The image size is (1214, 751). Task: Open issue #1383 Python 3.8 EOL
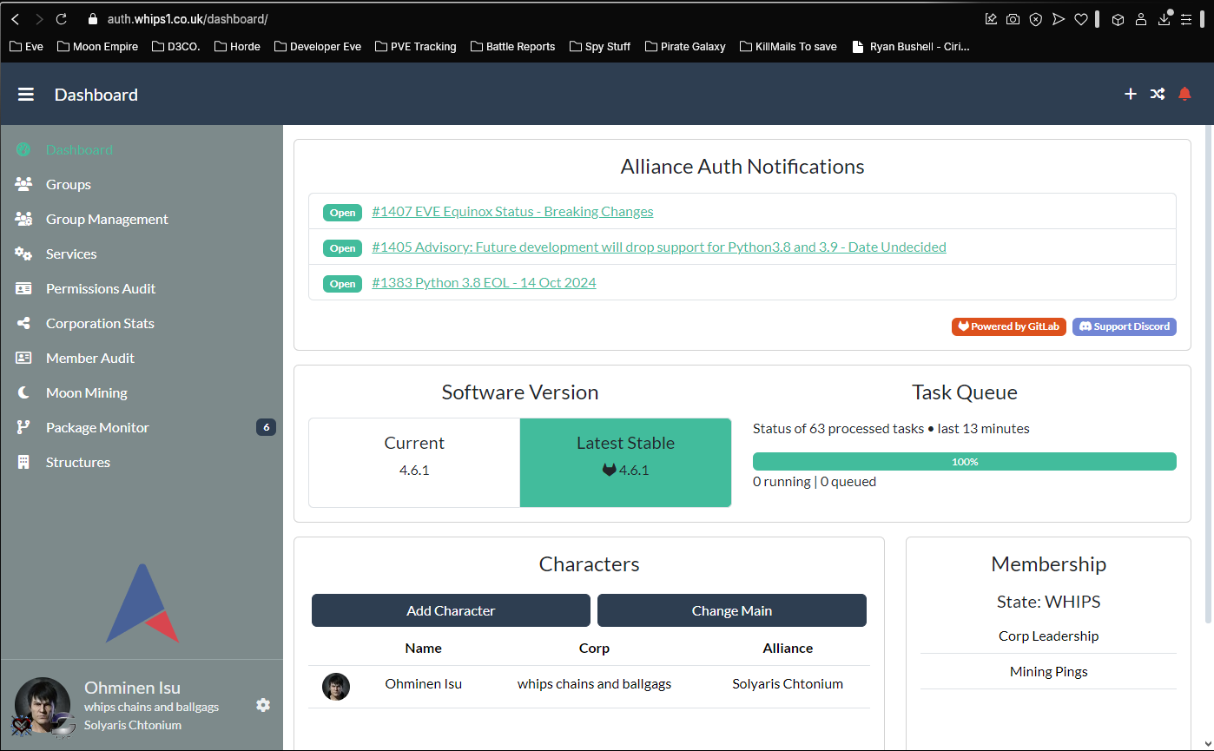(x=484, y=282)
